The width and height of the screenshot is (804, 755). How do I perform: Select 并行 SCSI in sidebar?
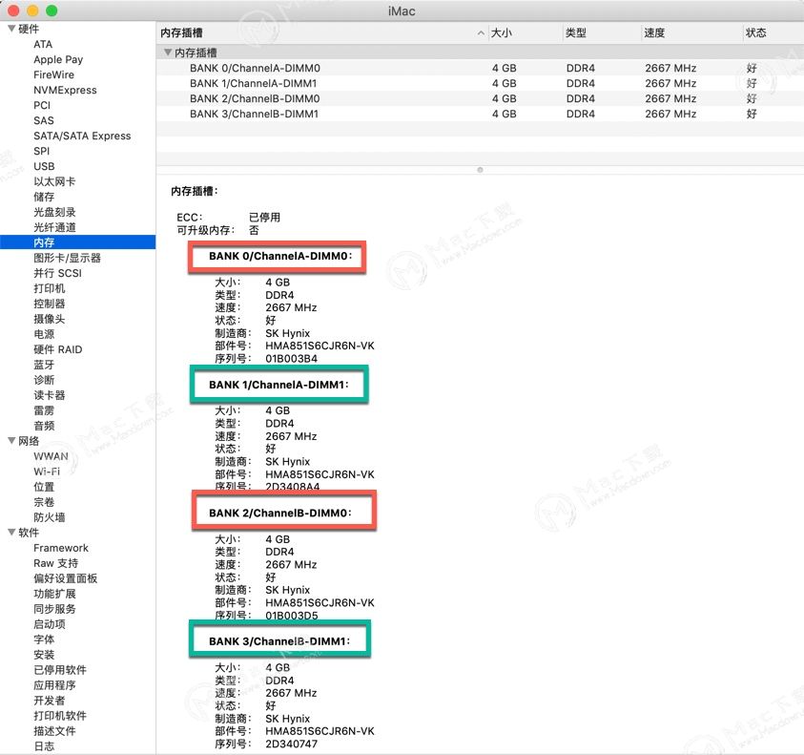point(57,273)
